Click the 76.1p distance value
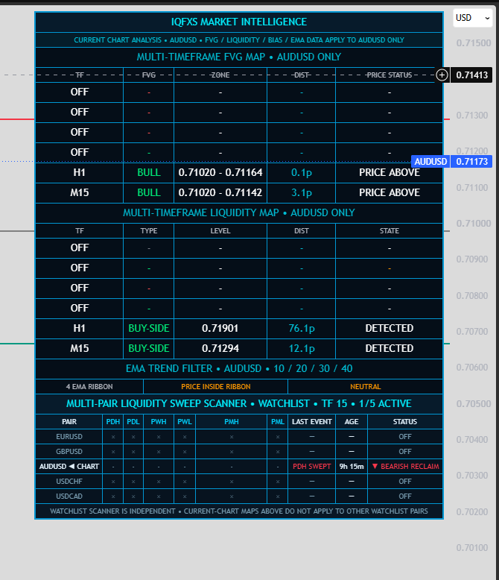The image size is (499, 580). [301, 328]
